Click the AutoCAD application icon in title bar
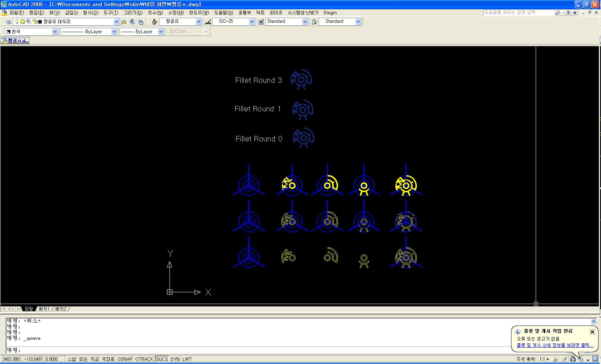601x364 pixels. pyautogui.click(x=4, y=4)
